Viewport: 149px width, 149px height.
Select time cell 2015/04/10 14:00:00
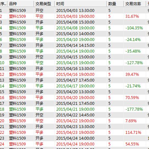tap(75, 34)
